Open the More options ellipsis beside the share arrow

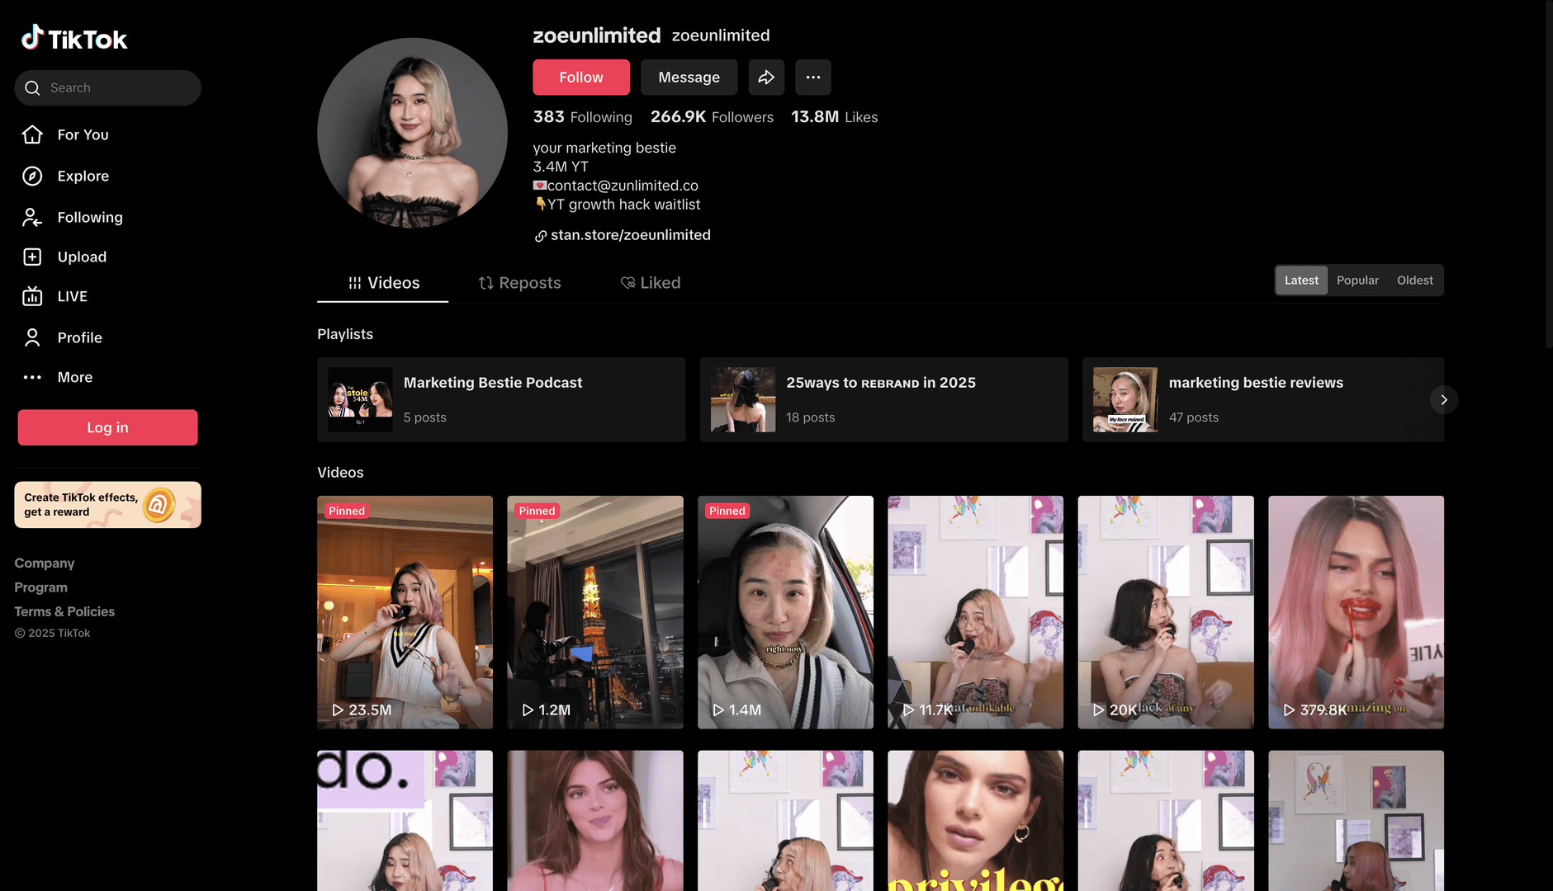pyautogui.click(x=813, y=77)
